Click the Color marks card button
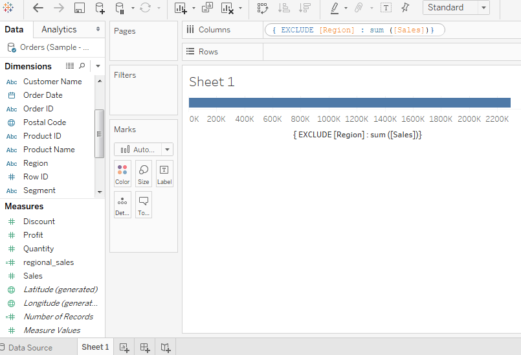Screen dimensions: 521x355 coord(122,174)
